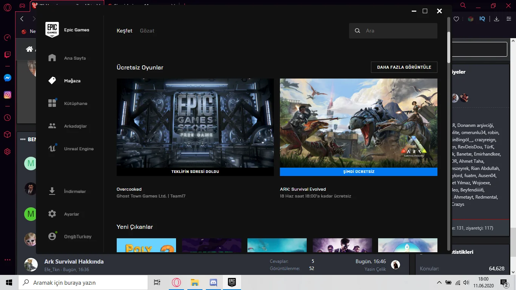This screenshot has height=290, width=516.
Task: Open the Ayarlar settings gear icon
Action: (52, 214)
